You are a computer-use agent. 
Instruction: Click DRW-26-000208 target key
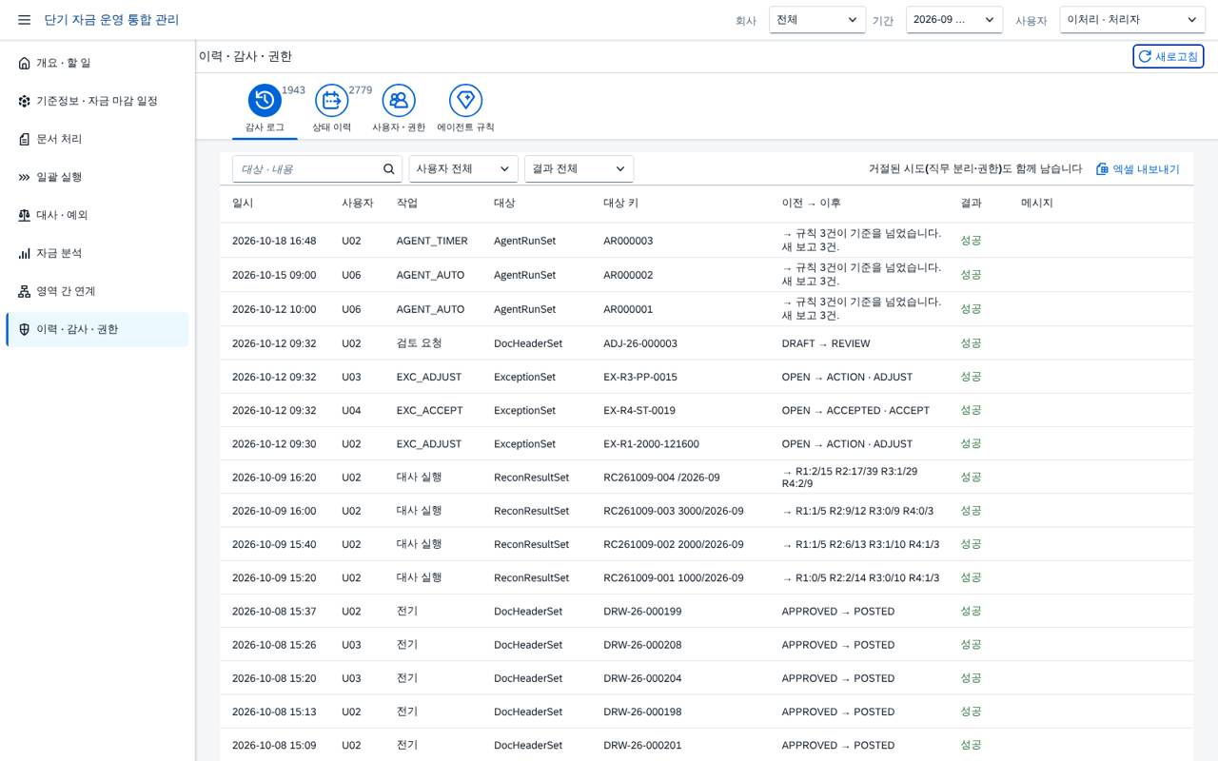pyautogui.click(x=642, y=645)
